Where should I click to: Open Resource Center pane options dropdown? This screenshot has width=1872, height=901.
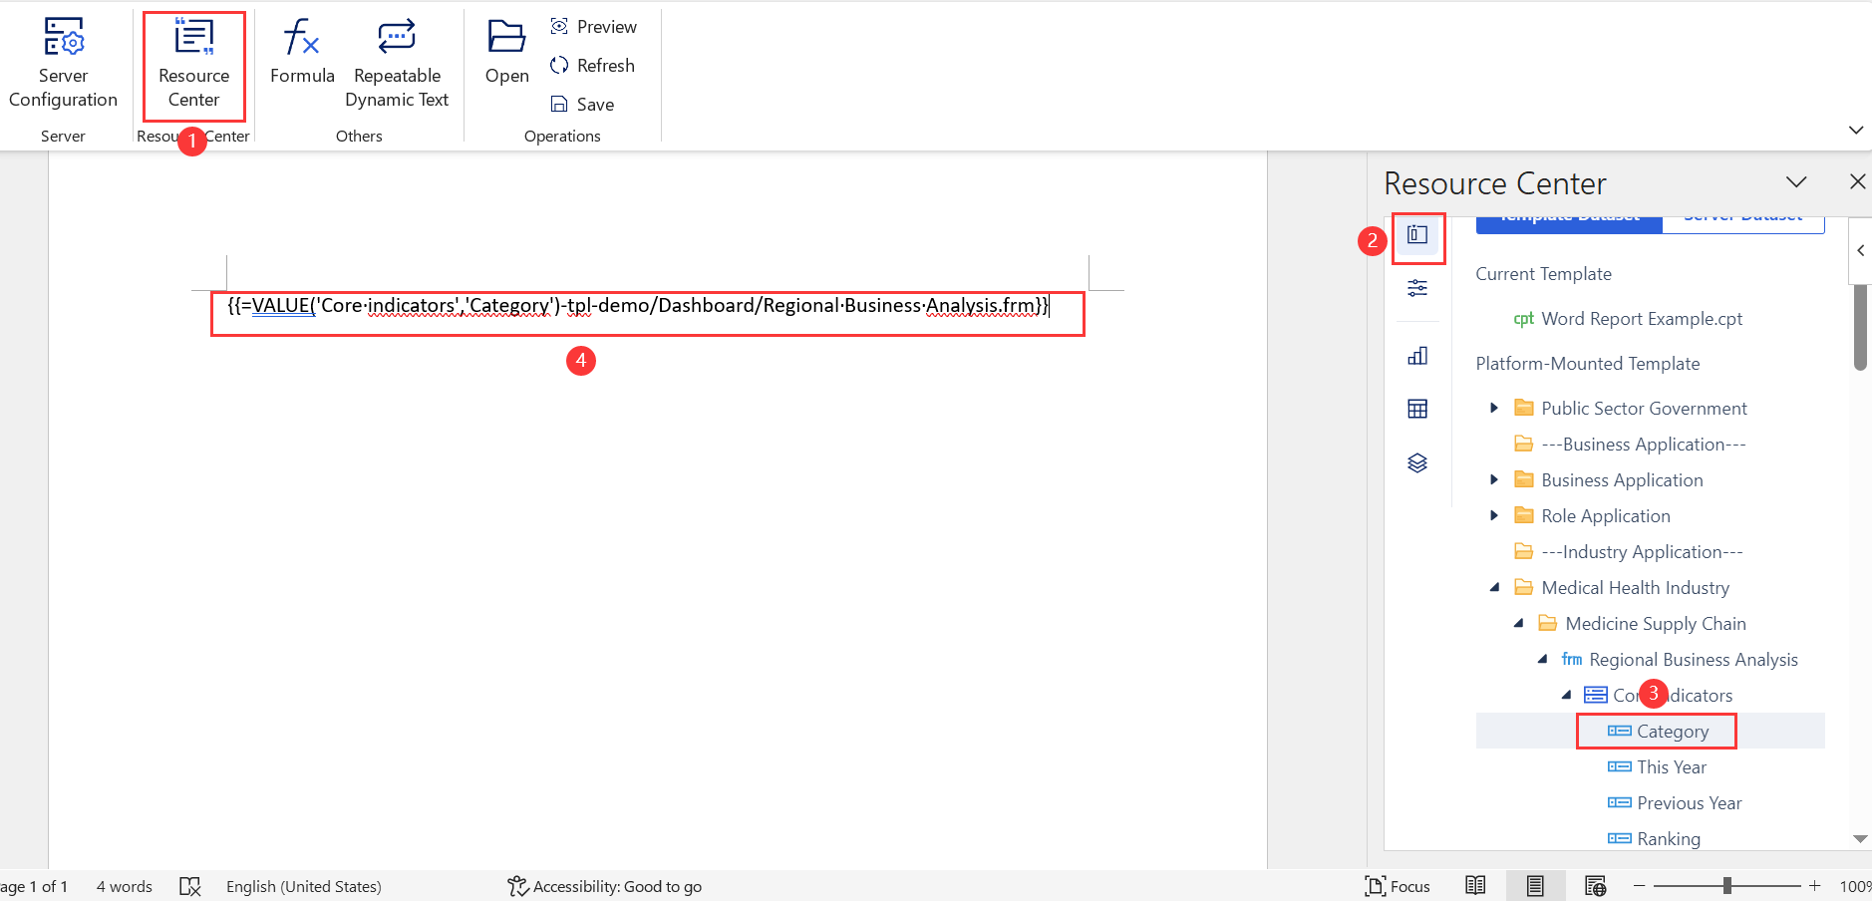(x=1796, y=182)
